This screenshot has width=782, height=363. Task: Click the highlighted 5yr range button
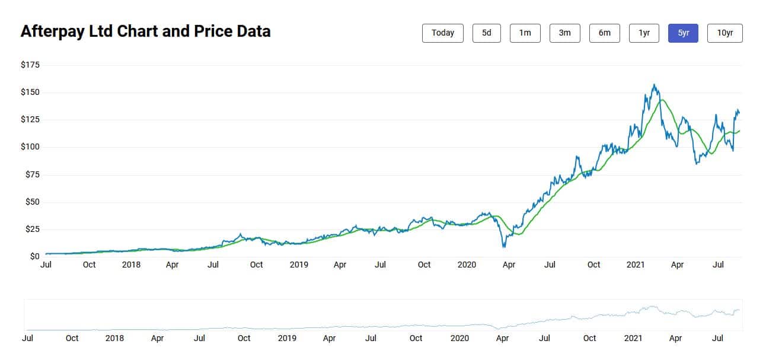click(x=683, y=33)
